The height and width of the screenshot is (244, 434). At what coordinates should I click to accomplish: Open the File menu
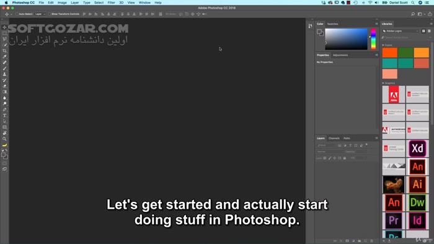tap(42, 2)
